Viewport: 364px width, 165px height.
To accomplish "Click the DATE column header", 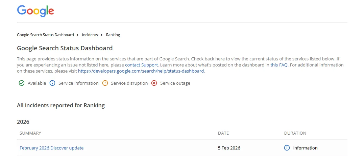I will 223,133.
